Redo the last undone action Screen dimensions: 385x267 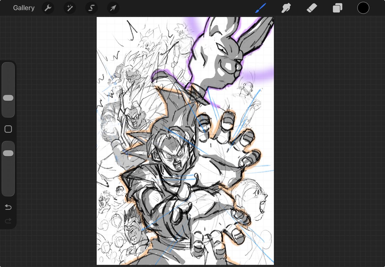[x=8, y=221]
